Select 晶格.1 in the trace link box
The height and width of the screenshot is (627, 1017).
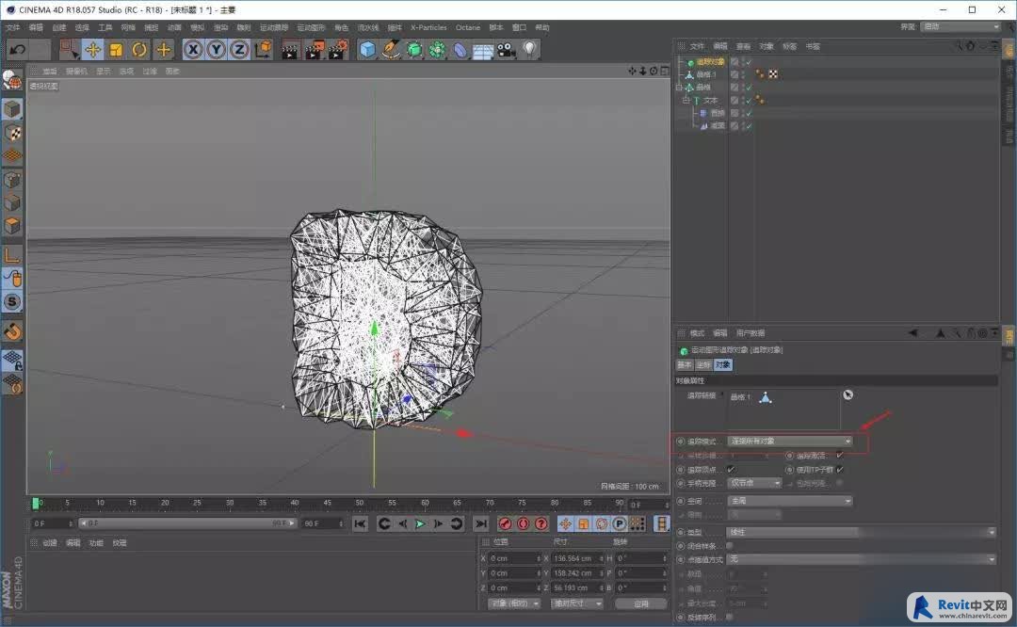tap(739, 397)
